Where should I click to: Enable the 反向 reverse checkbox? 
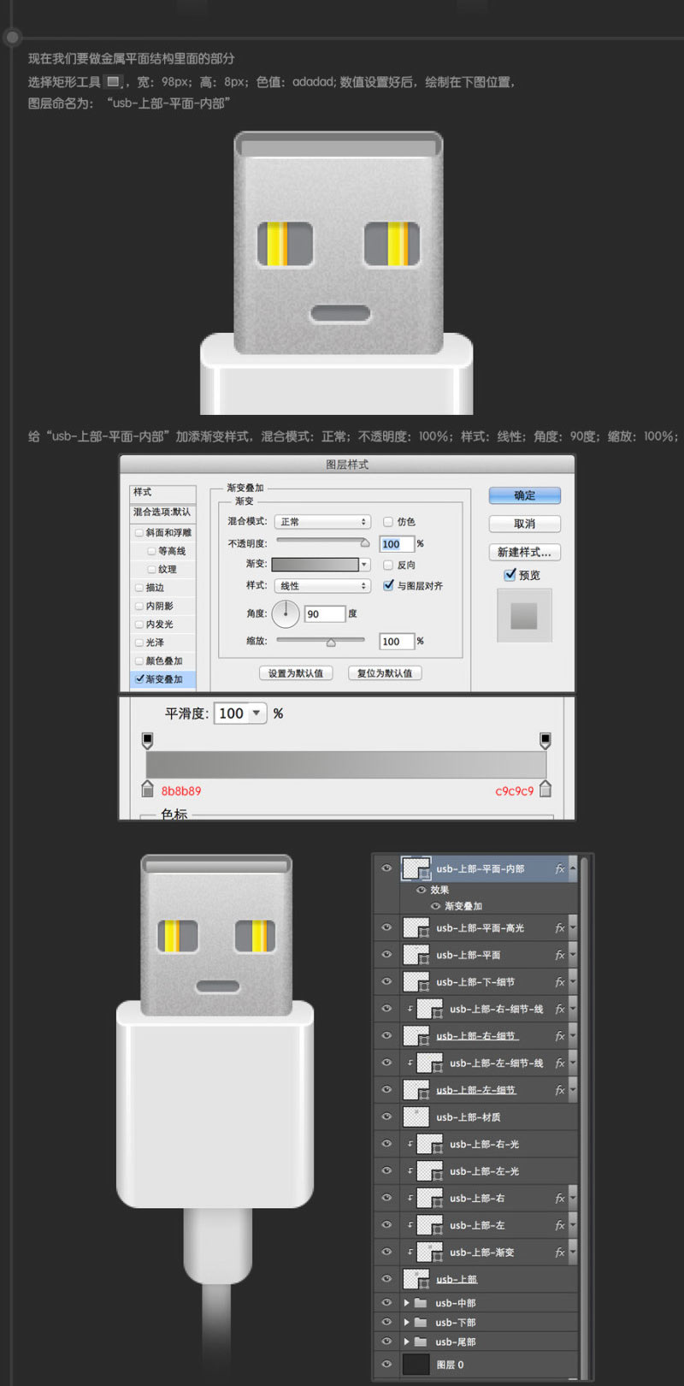(388, 565)
